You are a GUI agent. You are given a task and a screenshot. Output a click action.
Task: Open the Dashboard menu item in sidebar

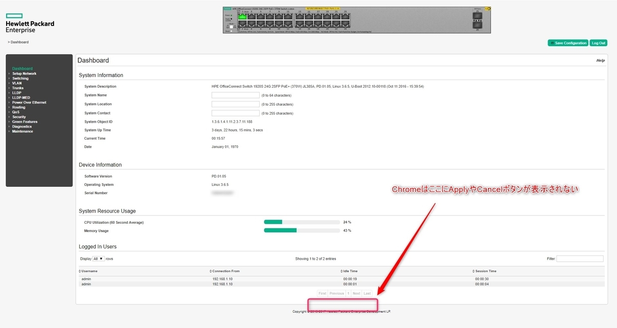pyautogui.click(x=22, y=68)
